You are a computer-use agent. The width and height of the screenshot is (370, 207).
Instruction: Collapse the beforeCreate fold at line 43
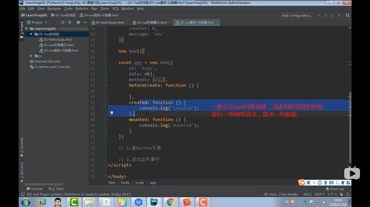106,86
